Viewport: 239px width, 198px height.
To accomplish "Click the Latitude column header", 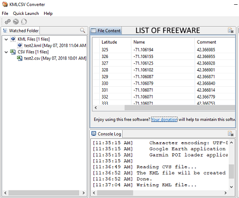I will pos(115,42).
